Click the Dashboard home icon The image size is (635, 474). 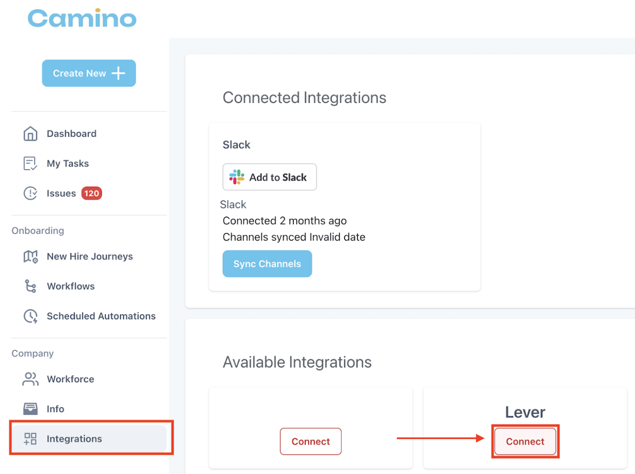[31, 133]
